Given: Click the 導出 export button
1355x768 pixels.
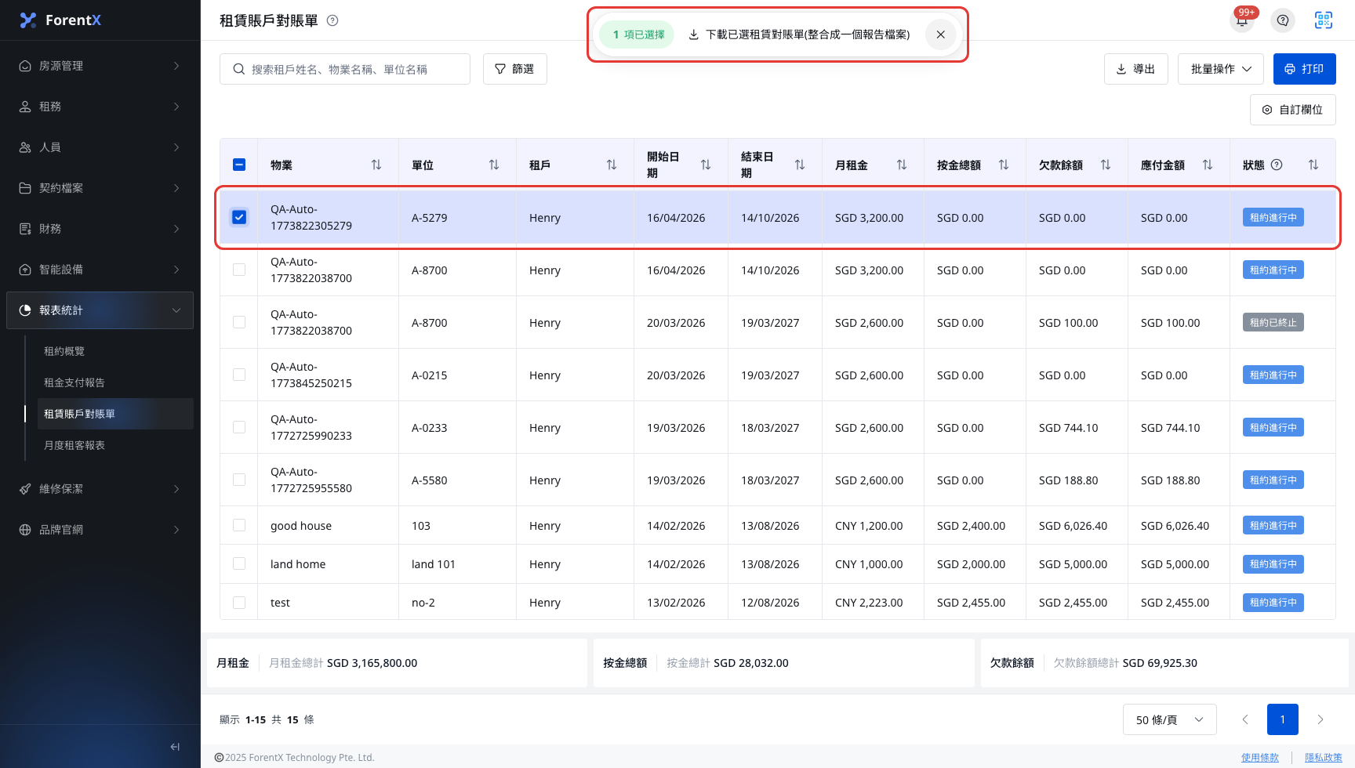Looking at the screenshot, I should (1135, 69).
